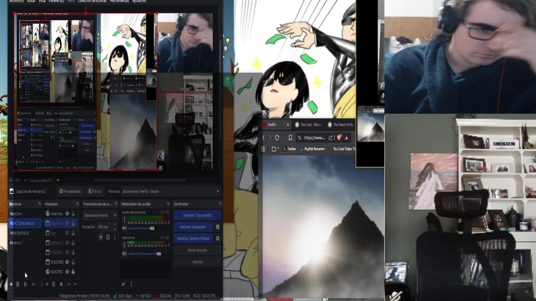Open the Ayuda menu
Screen dimensions: 536x301
pos(139,1)
